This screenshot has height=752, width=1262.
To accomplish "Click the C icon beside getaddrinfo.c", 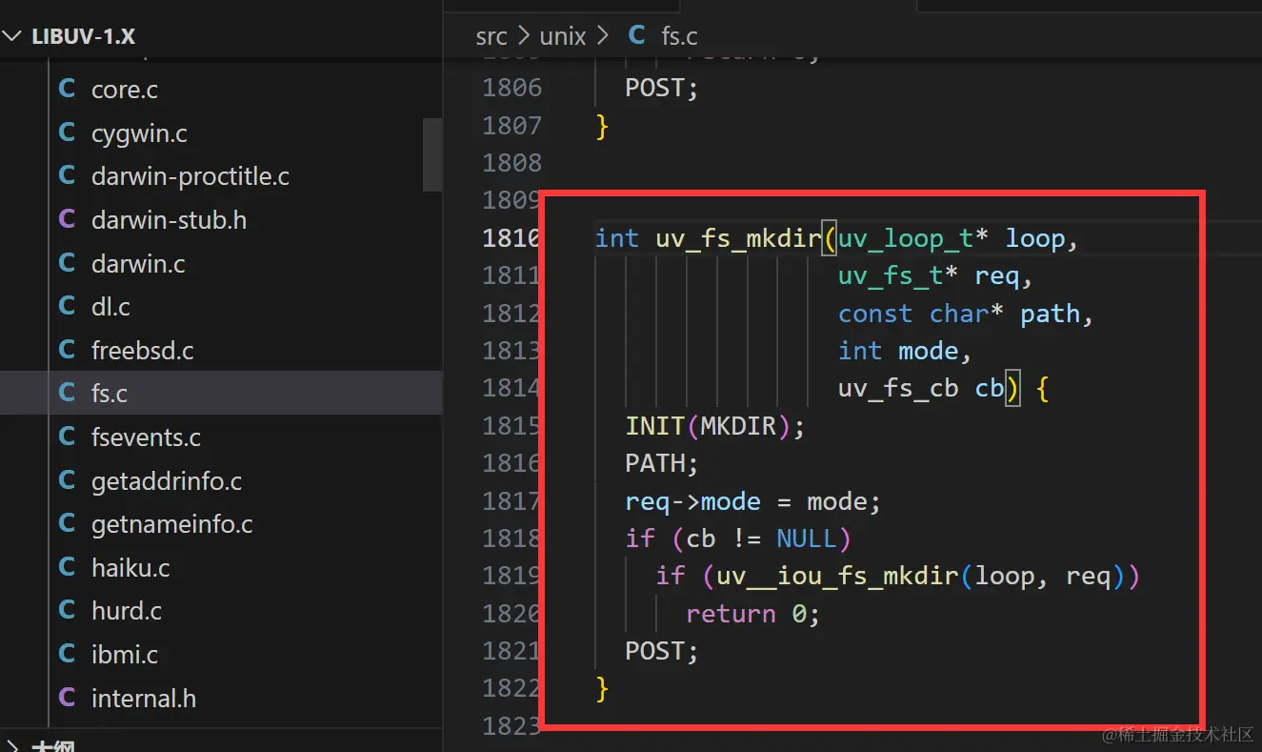I will pyautogui.click(x=66, y=480).
